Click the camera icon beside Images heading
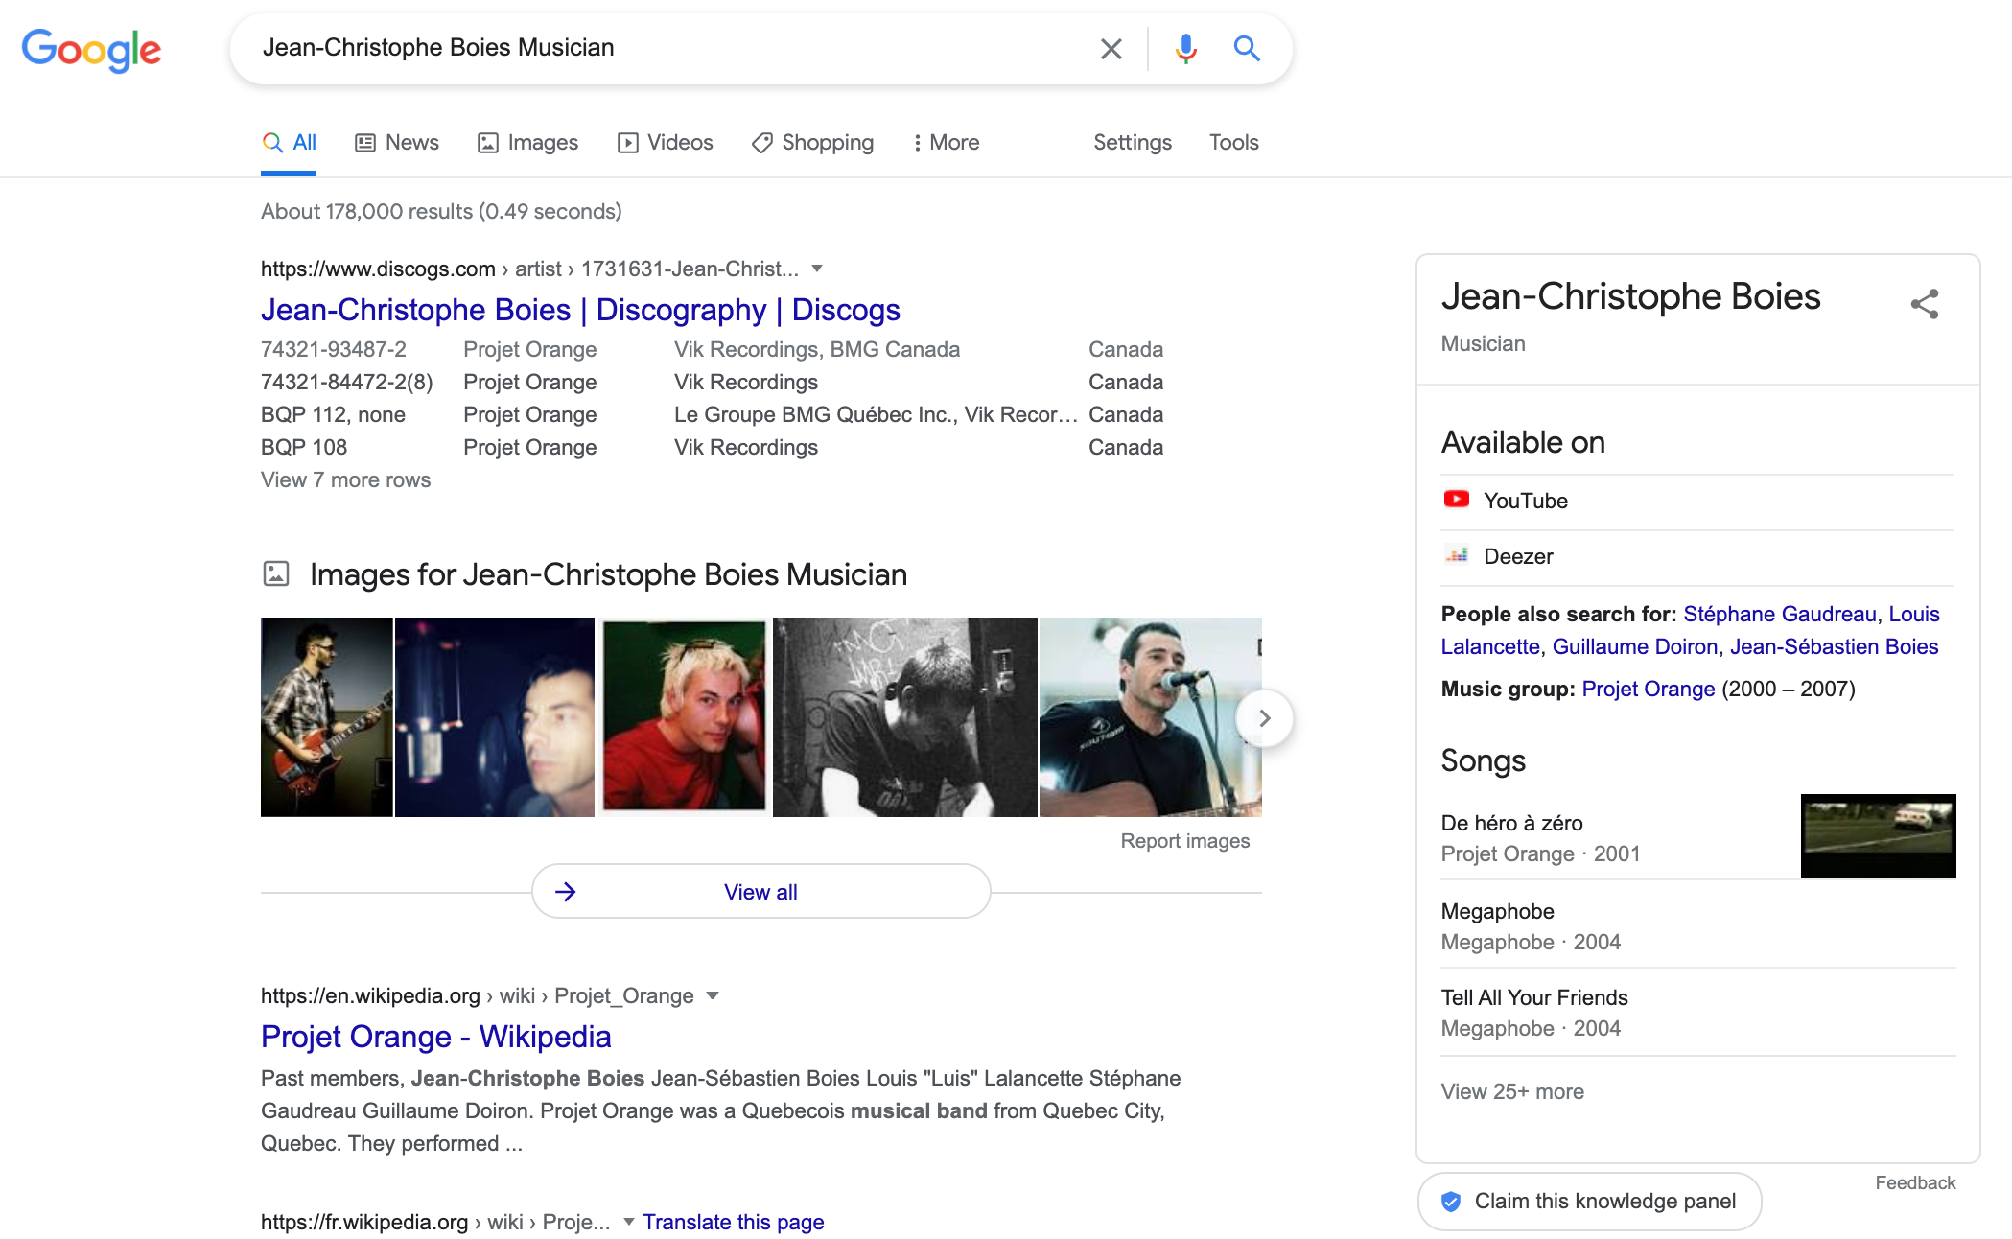The height and width of the screenshot is (1239, 2012). coord(277,573)
